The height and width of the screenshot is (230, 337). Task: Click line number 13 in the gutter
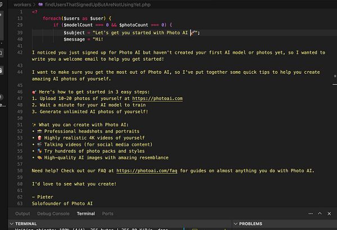[x=20, y=19]
